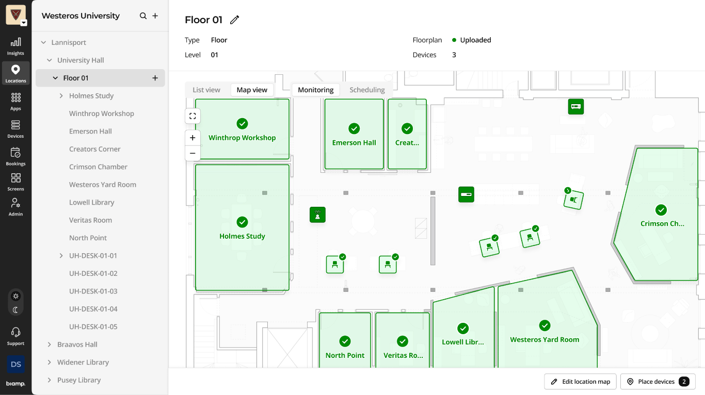Viewport: 705px width, 395px height.
Task: Click the Edit location map button
Action: [580, 382]
